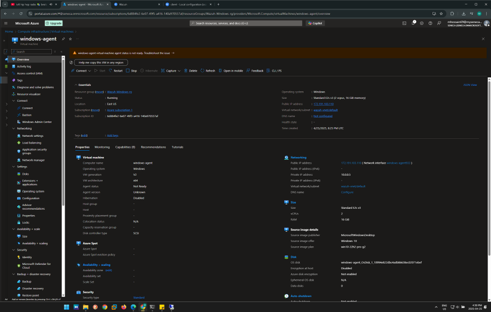Collapse the Essentials section
The height and width of the screenshot is (312, 491).
coord(76,85)
